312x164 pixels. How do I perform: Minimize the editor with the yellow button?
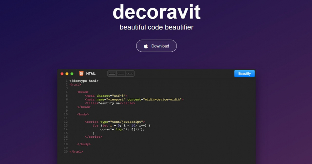click(67, 74)
